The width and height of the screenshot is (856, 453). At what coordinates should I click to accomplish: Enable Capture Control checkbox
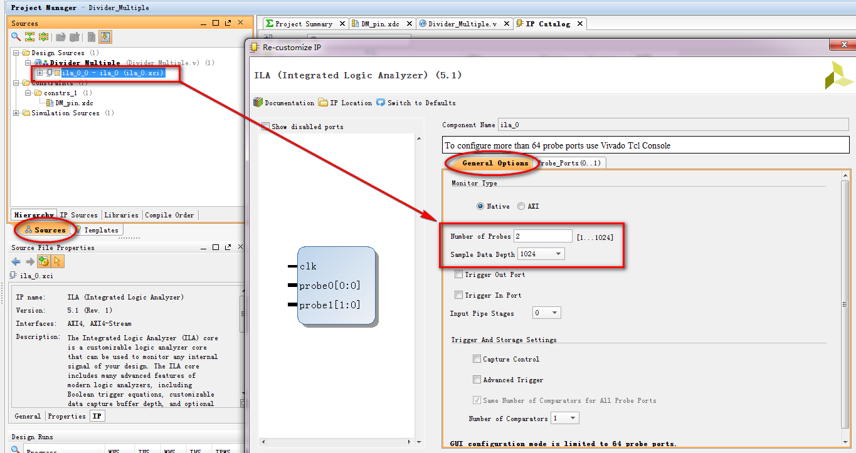click(x=477, y=359)
